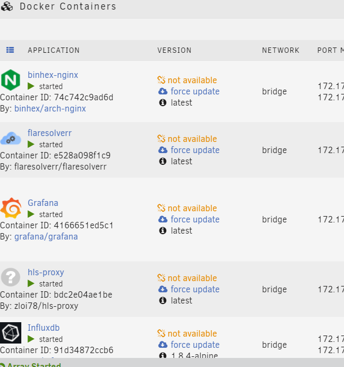Screen dimensions: 344x367
Task: Open the Influxdb container link
Action: [44, 328]
